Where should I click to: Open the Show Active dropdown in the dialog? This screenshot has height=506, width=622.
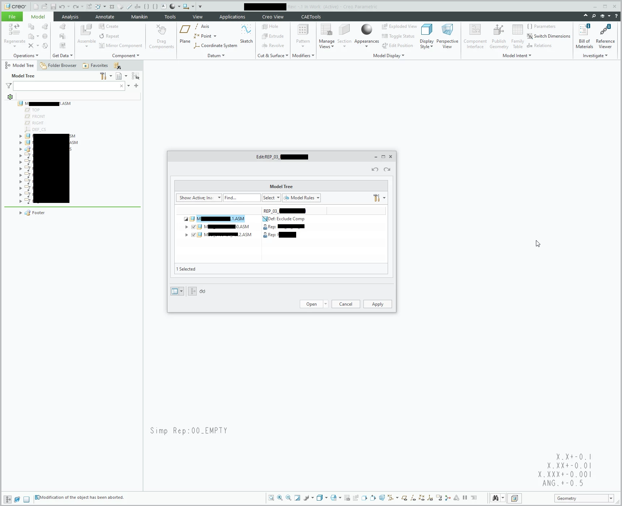pos(199,198)
